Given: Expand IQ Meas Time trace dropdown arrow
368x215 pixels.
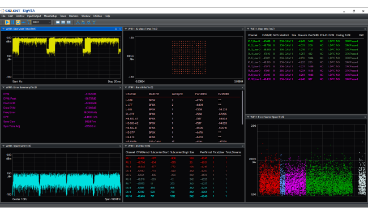Looking at the screenshot, I should 126,29.
